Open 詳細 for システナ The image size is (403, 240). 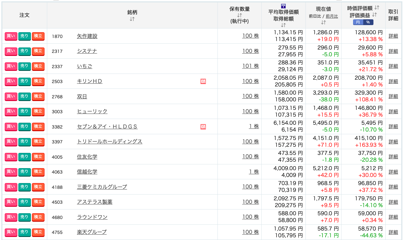click(x=393, y=51)
